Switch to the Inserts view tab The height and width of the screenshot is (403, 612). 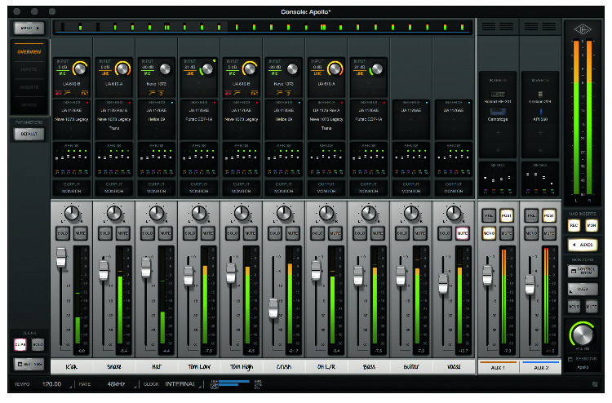27,88
